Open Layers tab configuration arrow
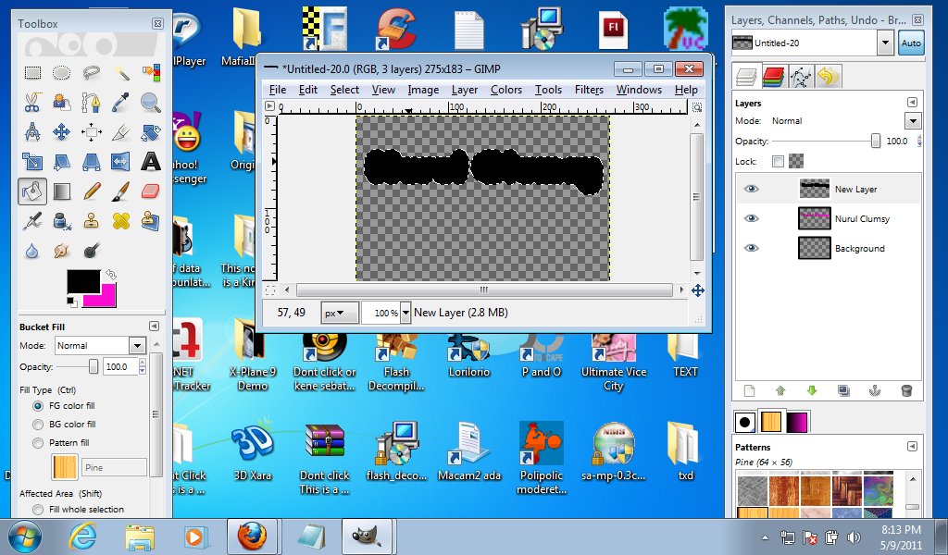This screenshot has height=555, width=948. coord(912,102)
